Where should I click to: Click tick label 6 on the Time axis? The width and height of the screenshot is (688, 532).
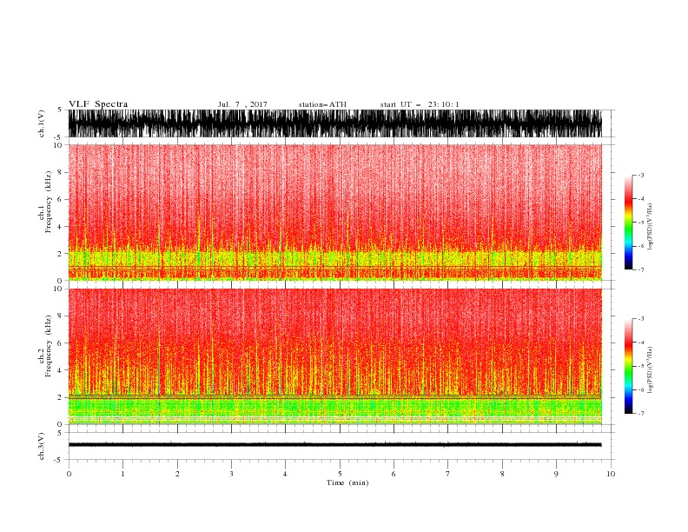coord(394,474)
